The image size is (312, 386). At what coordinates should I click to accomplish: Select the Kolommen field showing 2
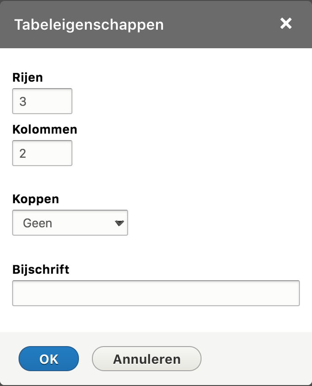pyautogui.click(x=42, y=153)
